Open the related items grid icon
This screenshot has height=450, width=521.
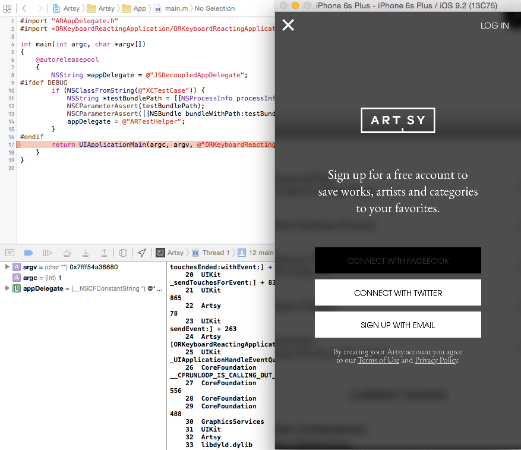click(x=7, y=8)
